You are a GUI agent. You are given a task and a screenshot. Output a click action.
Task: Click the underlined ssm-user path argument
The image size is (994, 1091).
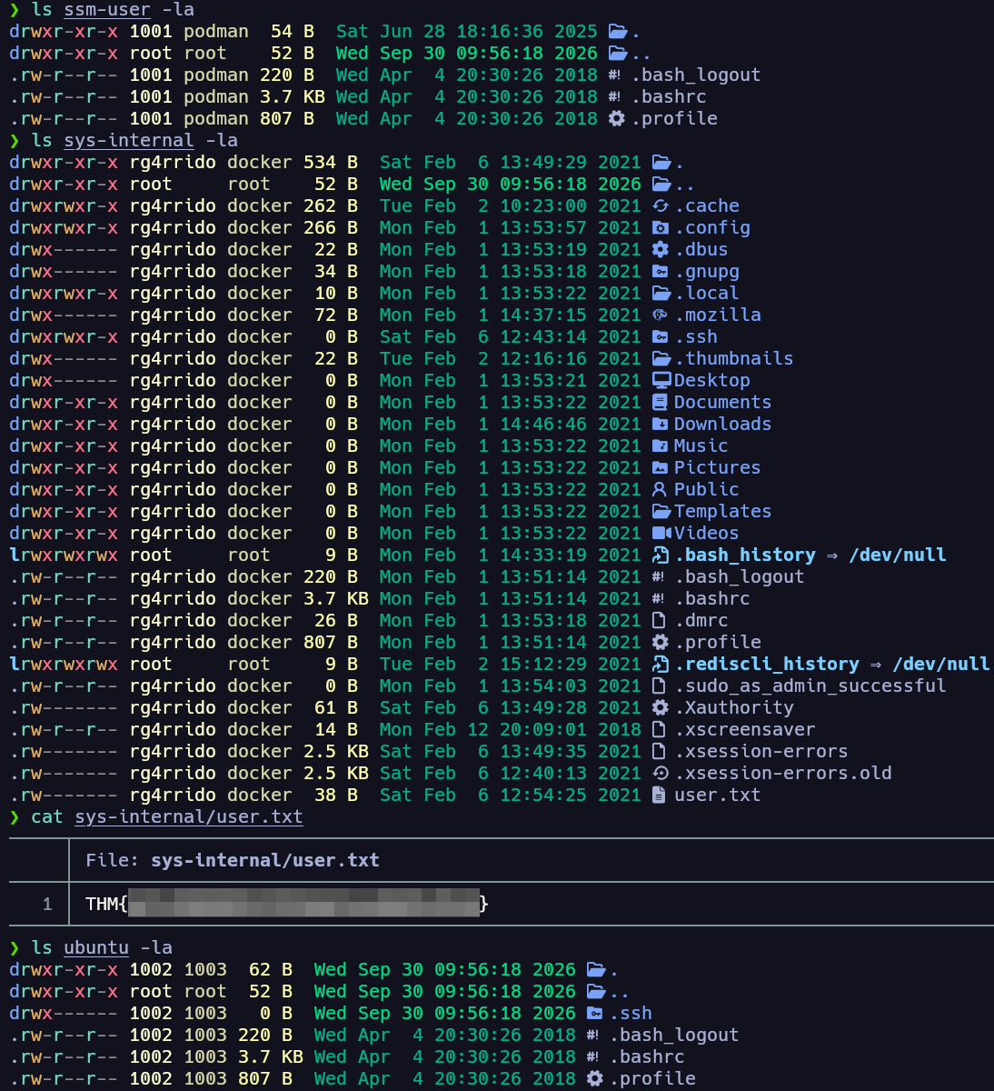click(107, 10)
